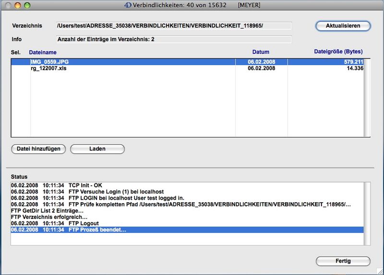Click the Aktualisieren button
The image size is (384, 275).
(343, 25)
